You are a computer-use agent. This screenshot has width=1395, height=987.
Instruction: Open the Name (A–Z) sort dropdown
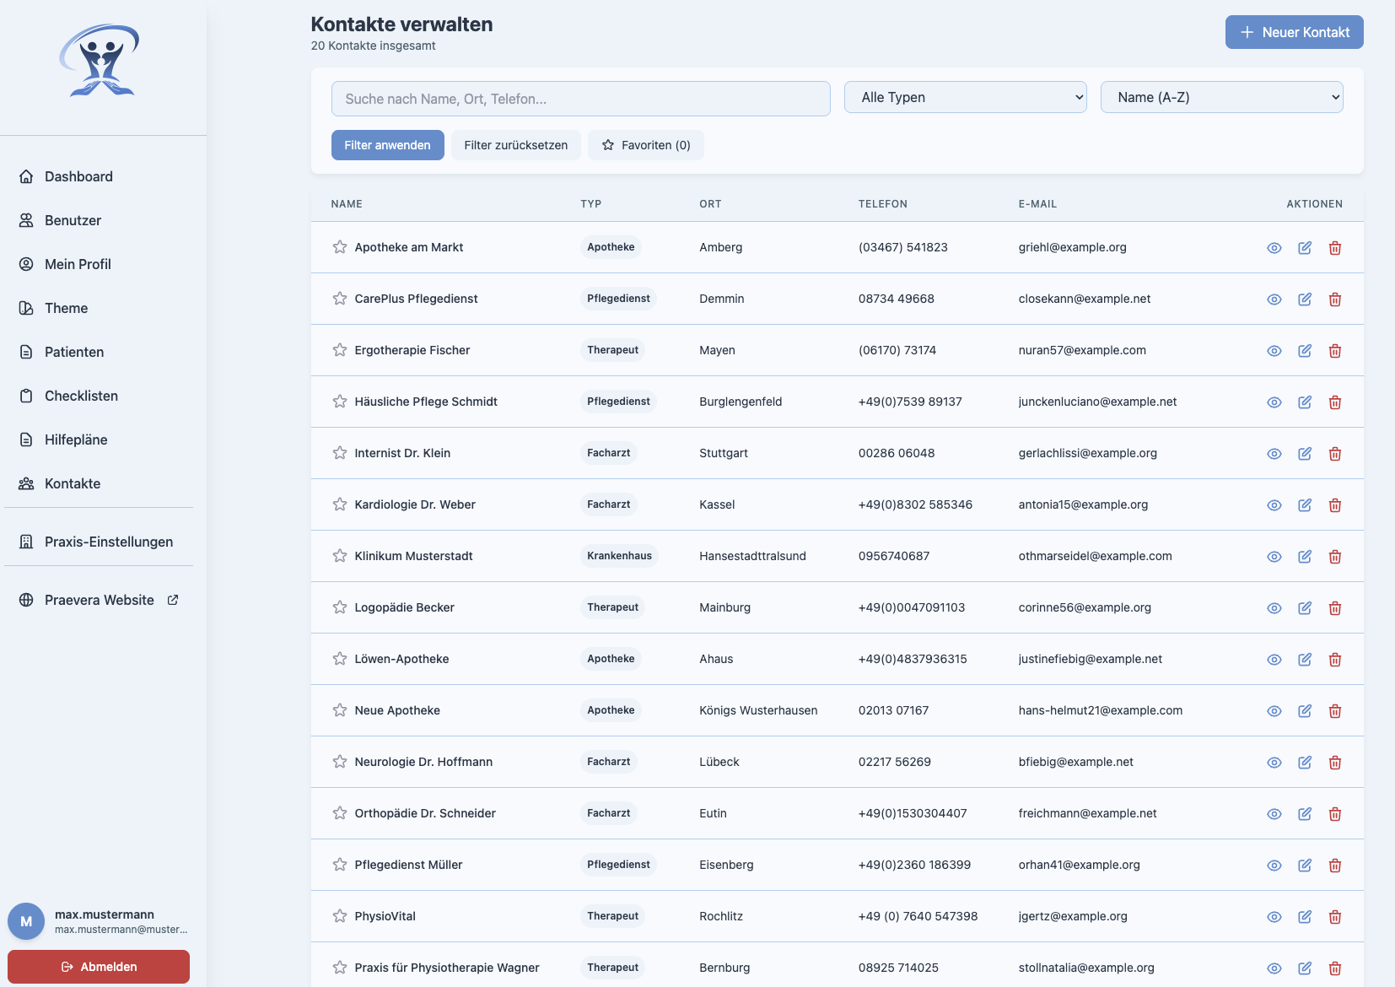(1221, 97)
